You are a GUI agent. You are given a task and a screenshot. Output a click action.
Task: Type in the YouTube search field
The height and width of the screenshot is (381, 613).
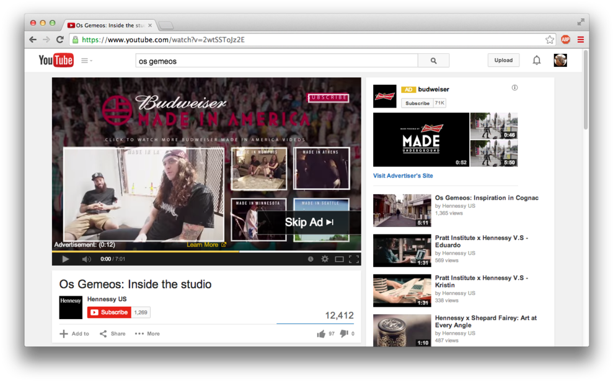click(x=276, y=61)
